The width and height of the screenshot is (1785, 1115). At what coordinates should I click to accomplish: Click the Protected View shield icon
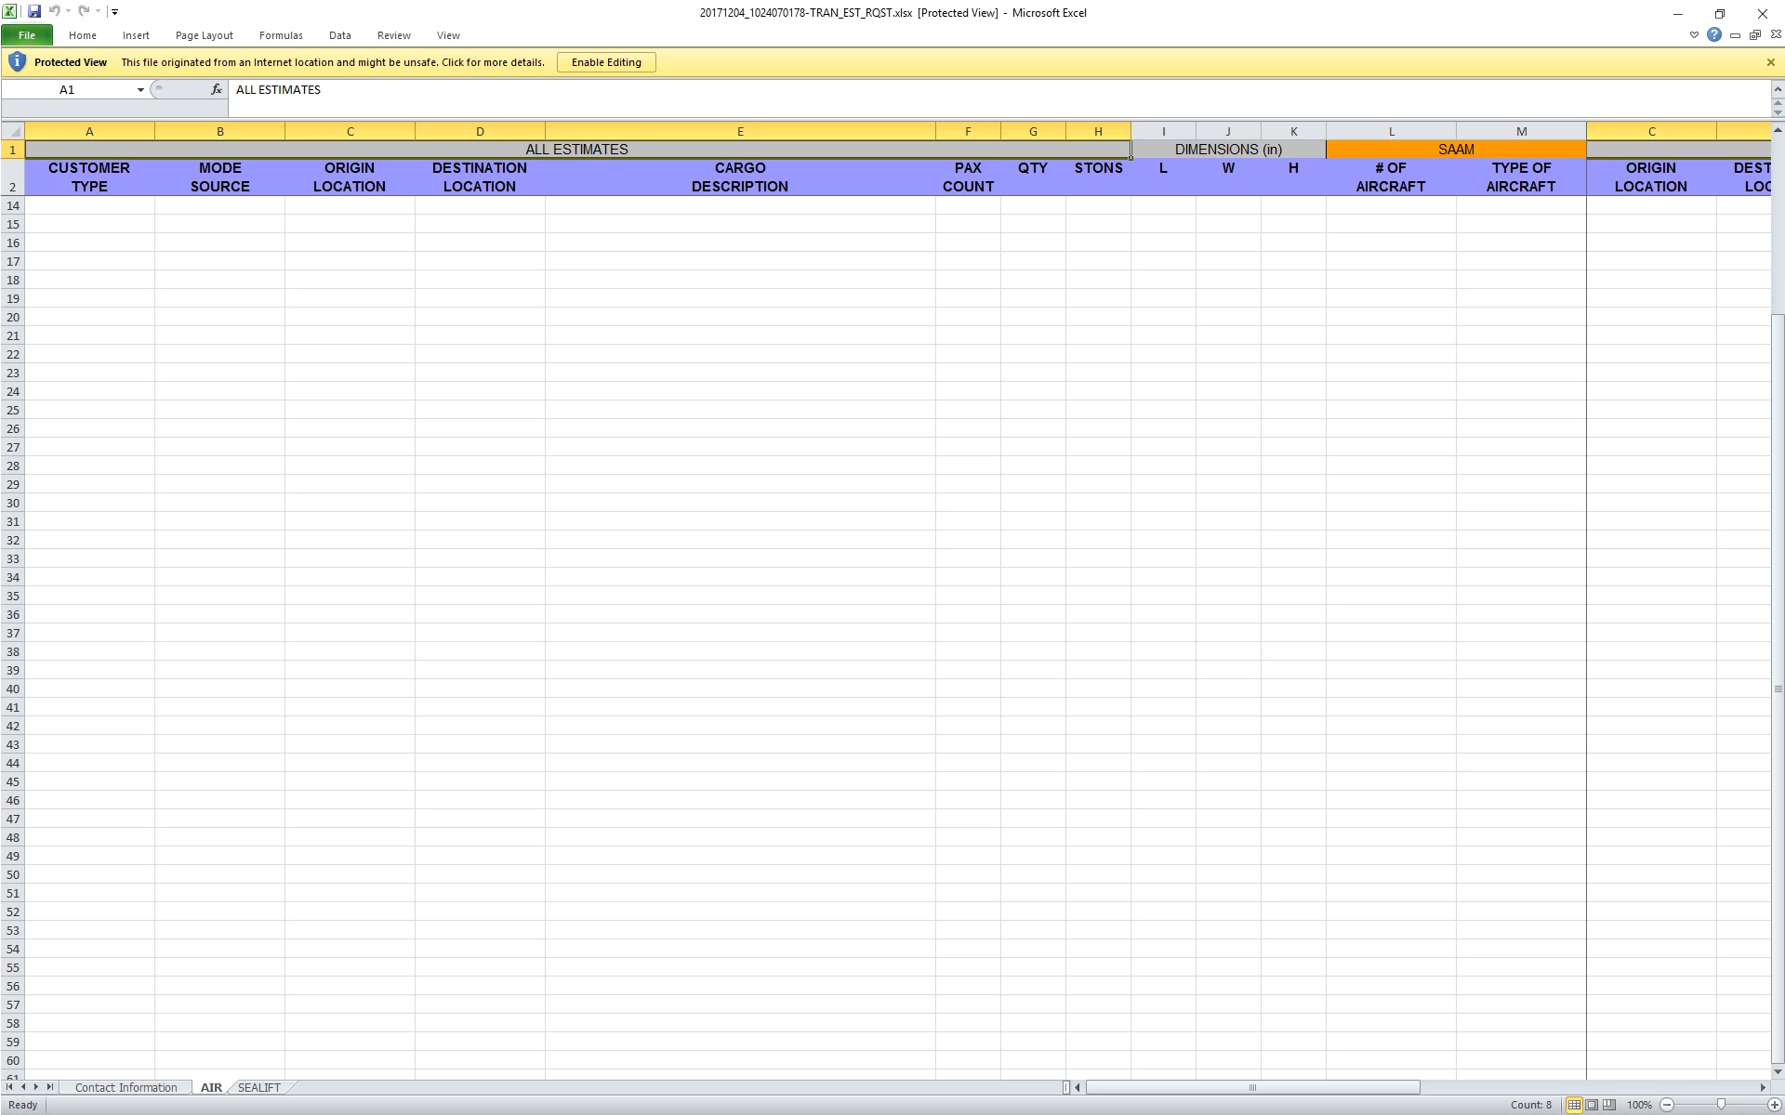point(17,62)
